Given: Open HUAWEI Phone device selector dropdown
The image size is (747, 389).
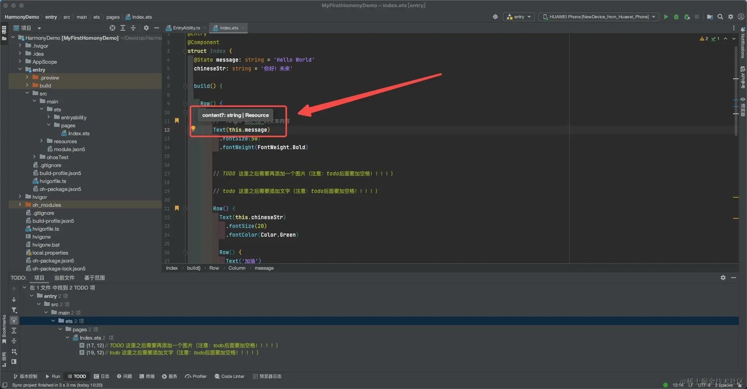Looking at the screenshot, I should (598, 17).
